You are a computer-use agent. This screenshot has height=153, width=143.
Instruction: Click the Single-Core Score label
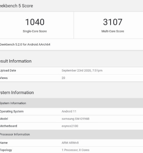coord(35,31)
